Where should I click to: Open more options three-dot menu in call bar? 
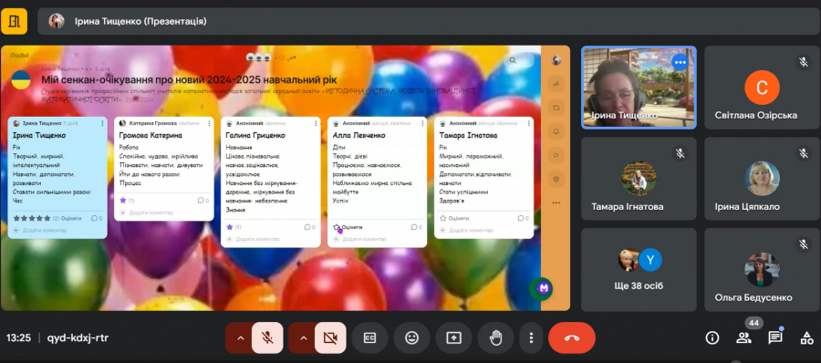[531, 337]
